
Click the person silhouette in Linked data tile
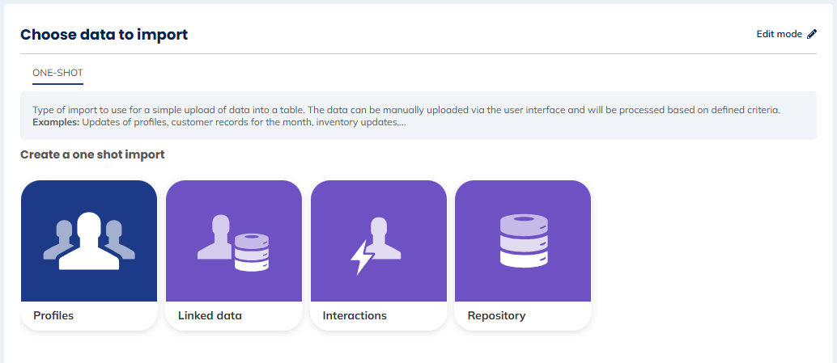pyautogui.click(x=219, y=238)
